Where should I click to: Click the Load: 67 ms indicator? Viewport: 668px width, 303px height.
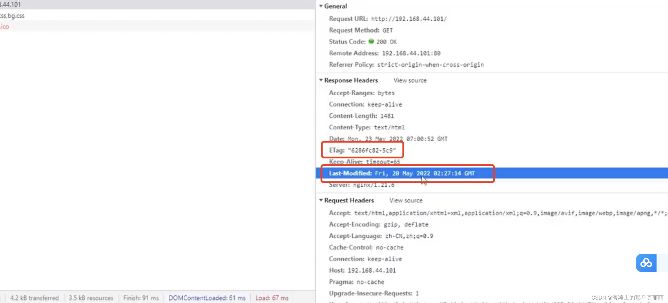coord(272,298)
